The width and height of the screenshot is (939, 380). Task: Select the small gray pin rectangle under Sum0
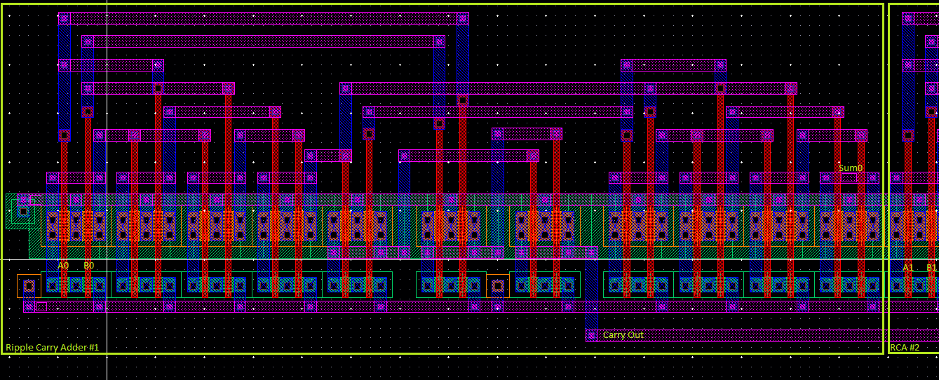click(849, 178)
